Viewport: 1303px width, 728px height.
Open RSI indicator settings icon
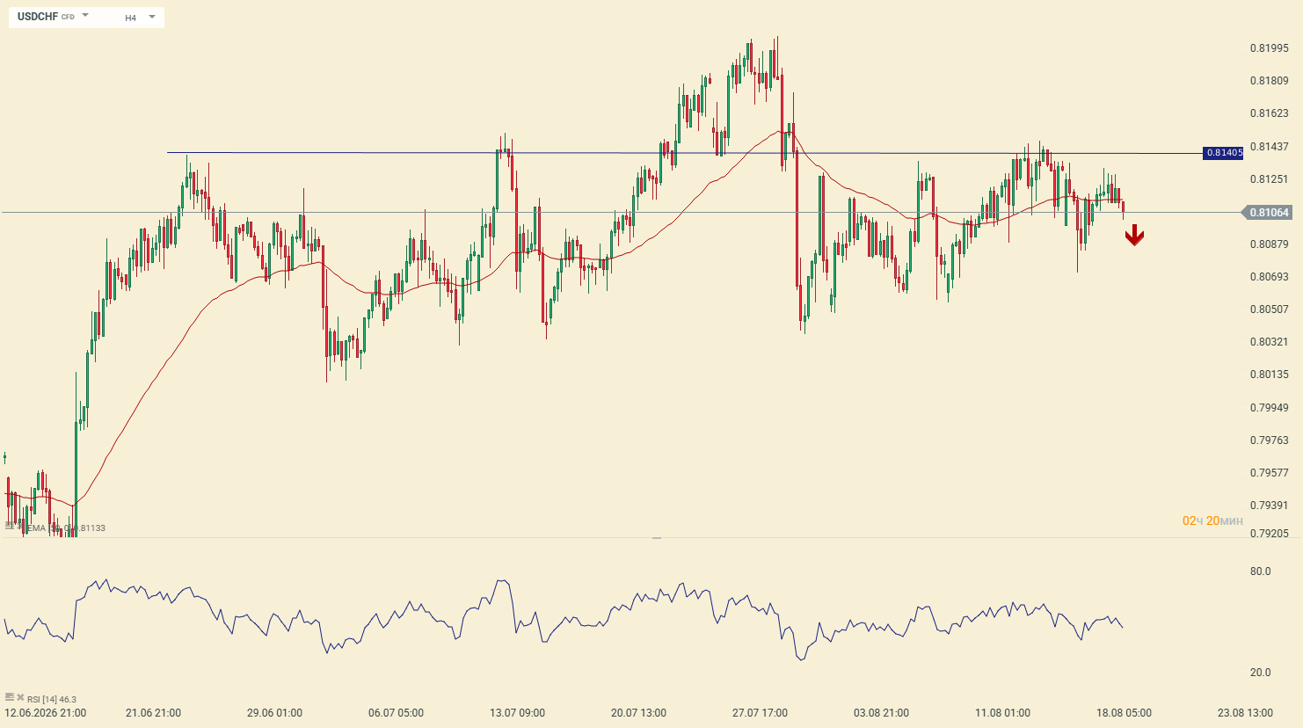[x=10, y=698]
